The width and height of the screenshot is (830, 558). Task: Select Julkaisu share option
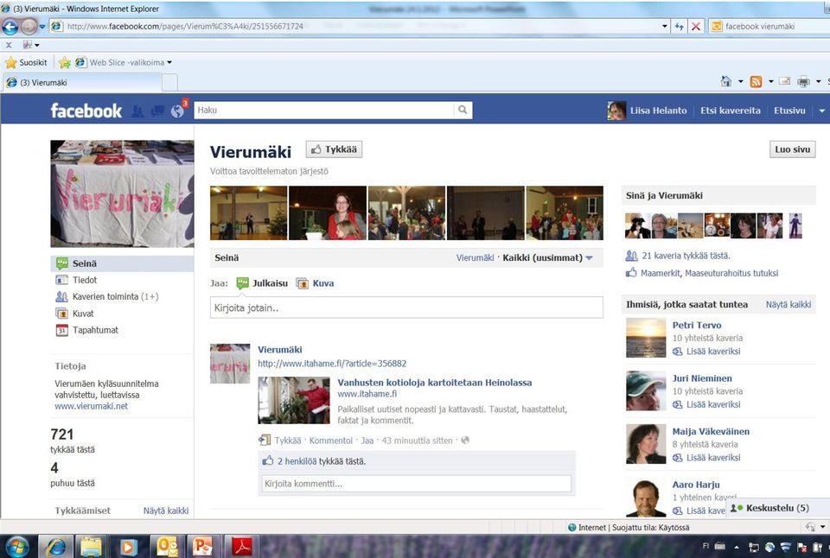(x=262, y=283)
